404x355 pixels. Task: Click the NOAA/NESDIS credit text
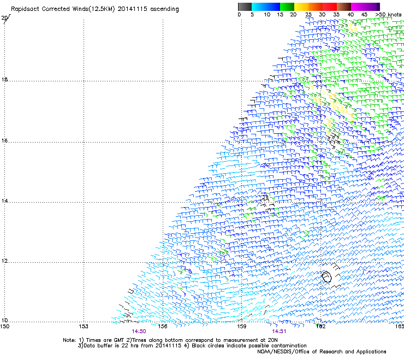pos(322,352)
